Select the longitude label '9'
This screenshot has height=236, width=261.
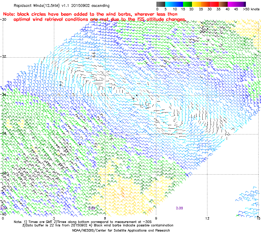pyautogui.click(x=156, y=218)
